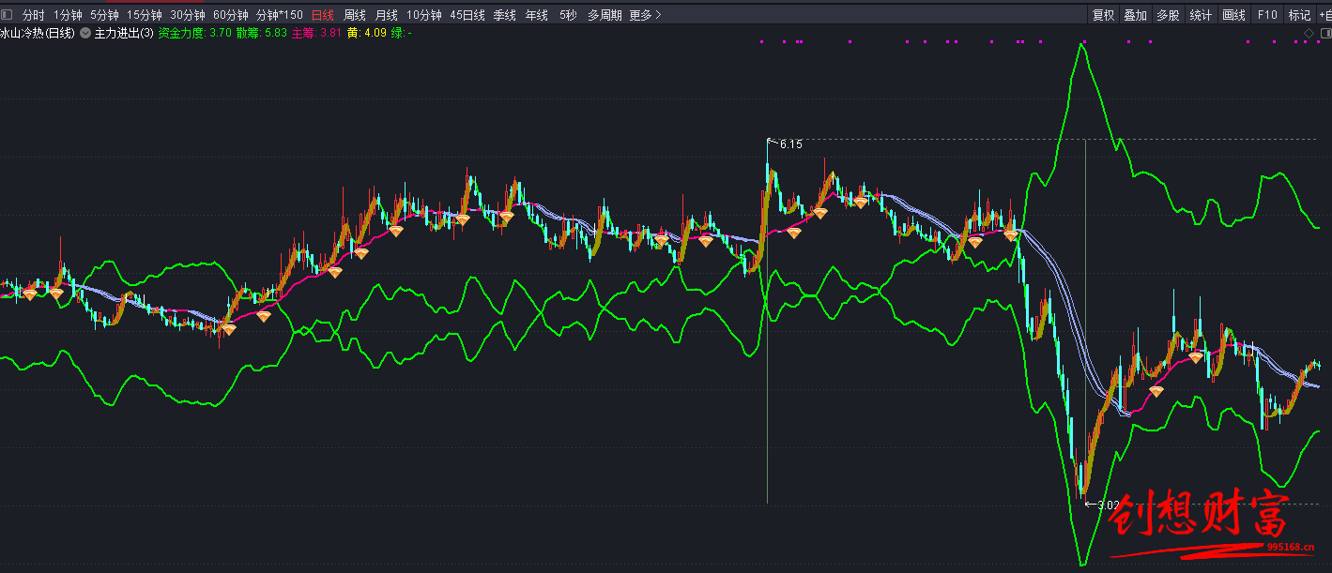Click the 主筹: 3.81 value
The image size is (1332, 573).
coord(316,33)
